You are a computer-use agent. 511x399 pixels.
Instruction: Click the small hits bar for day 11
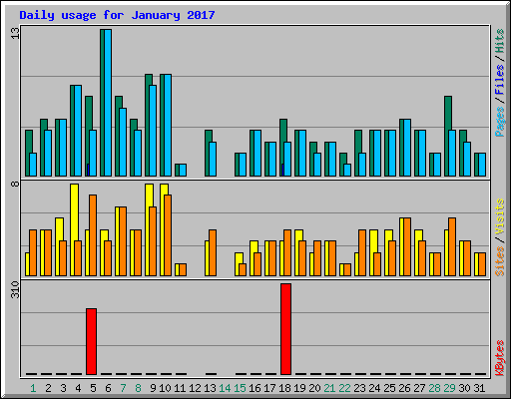pyautogui.click(x=177, y=170)
